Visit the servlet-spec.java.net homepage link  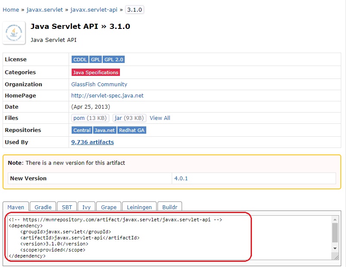[x=107, y=96]
